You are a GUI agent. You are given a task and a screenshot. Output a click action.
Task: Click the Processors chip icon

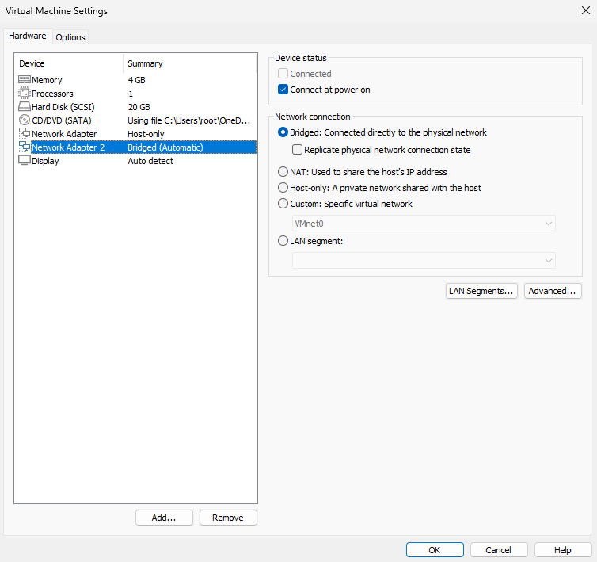click(x=24, y=94)
